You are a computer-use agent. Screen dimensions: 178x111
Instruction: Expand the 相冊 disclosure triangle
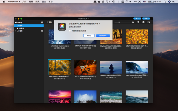point(15,31)
